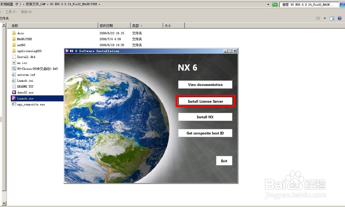Click the ugs_composite.exe file name
Viewport: 345px width, 207px height.
click(x=31, y=105)
